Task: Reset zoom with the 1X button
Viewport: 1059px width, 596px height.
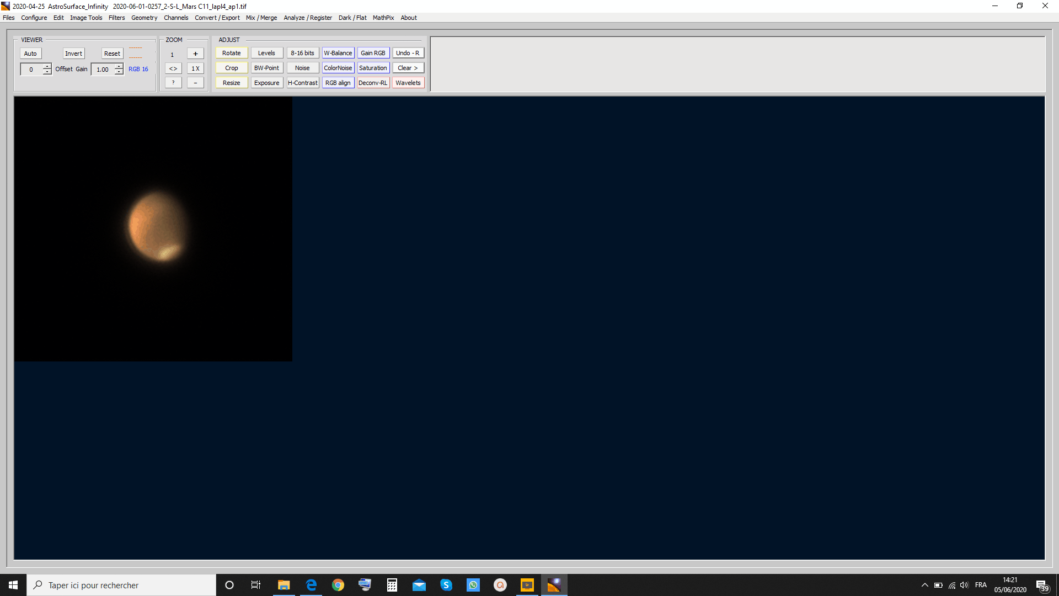Action: pyautogui.click(x=195, y=68)
